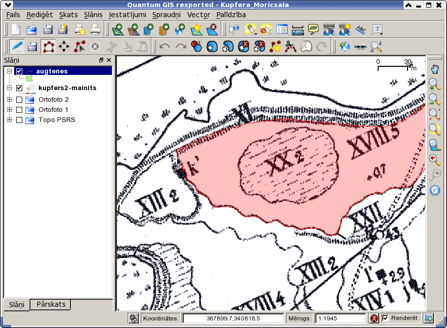
Task: Open the Skats menu
Action: click(68, 15)
